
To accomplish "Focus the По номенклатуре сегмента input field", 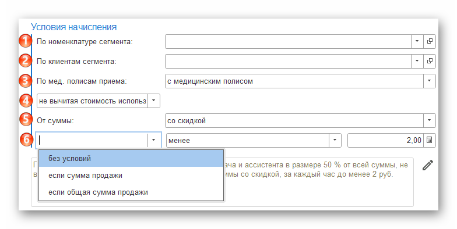I will point(288,42).
